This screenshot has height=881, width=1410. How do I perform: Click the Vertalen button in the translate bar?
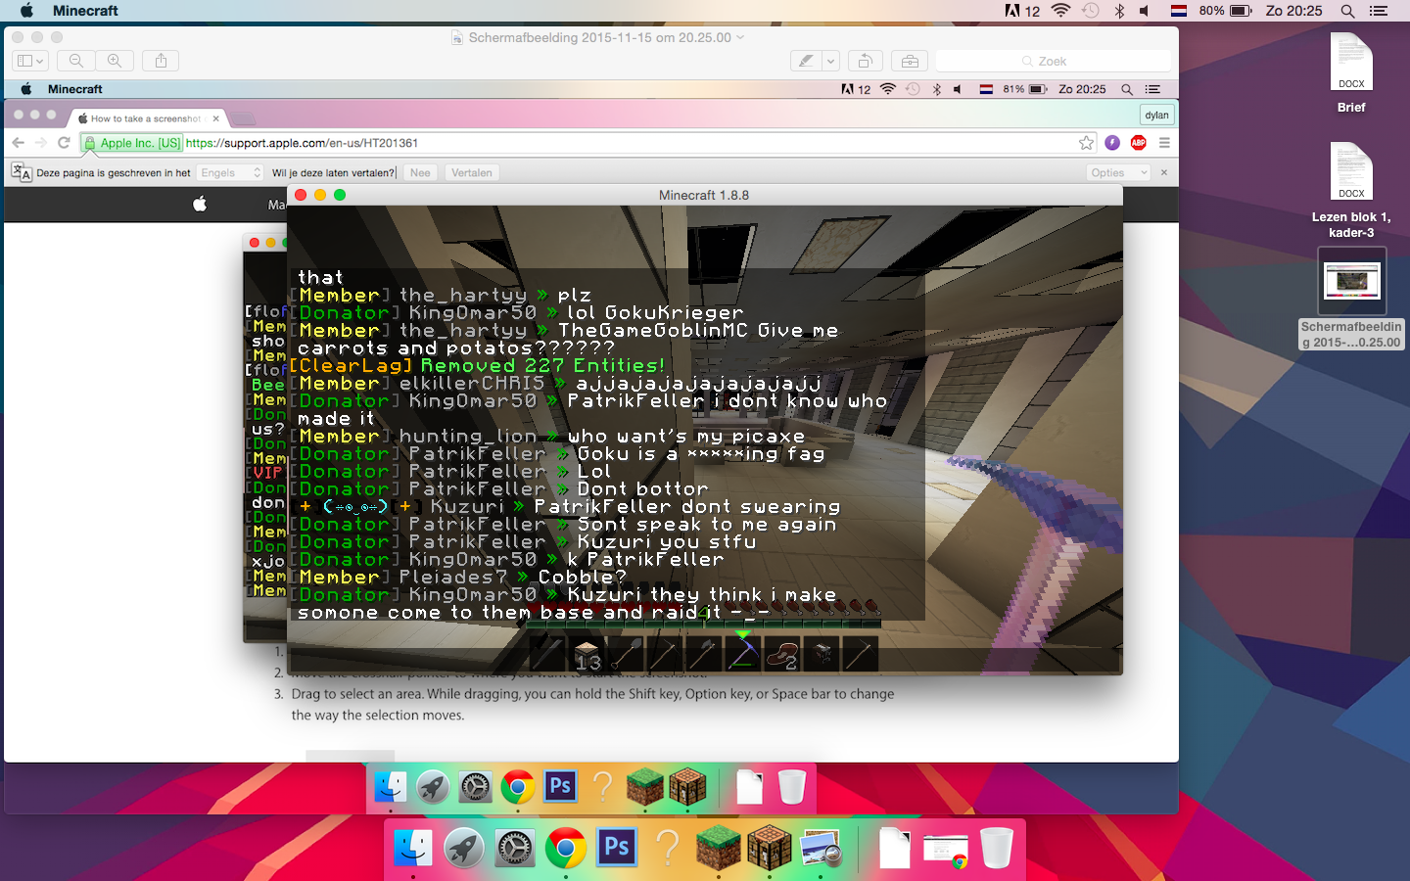(472, 172)
